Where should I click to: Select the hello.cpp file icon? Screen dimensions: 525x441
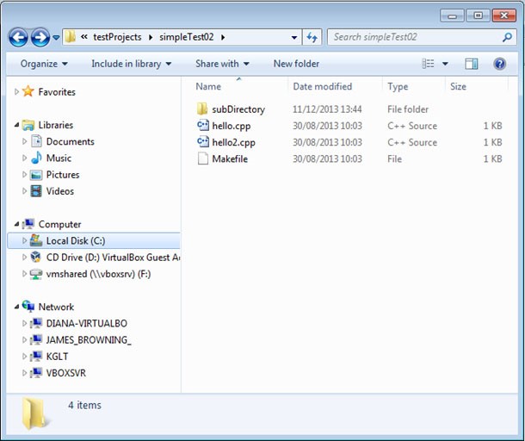[203, 126]
